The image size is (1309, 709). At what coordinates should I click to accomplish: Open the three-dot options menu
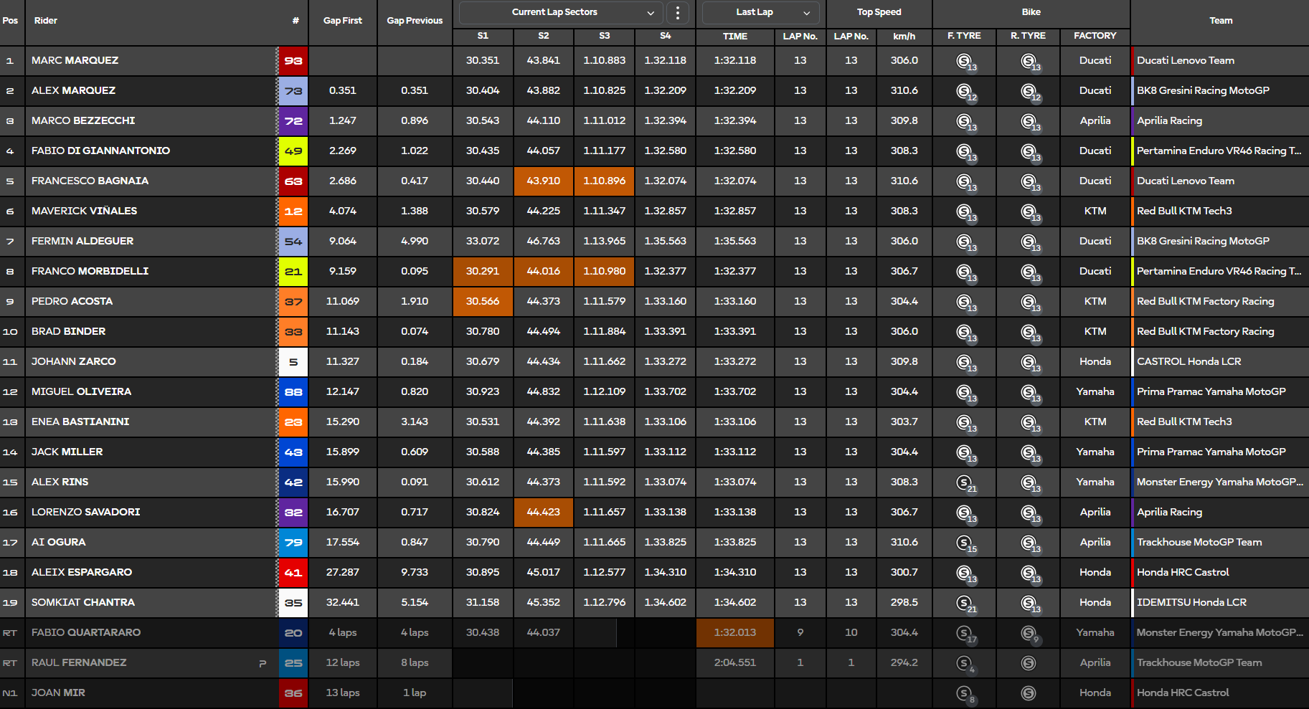[x=678, y=12]
